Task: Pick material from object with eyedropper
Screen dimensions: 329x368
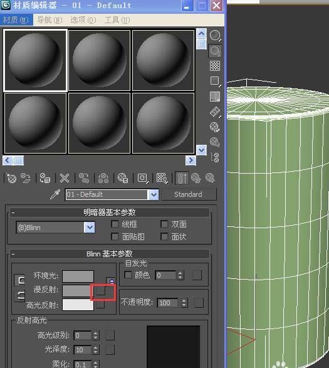Action: (x=55, y=194)
